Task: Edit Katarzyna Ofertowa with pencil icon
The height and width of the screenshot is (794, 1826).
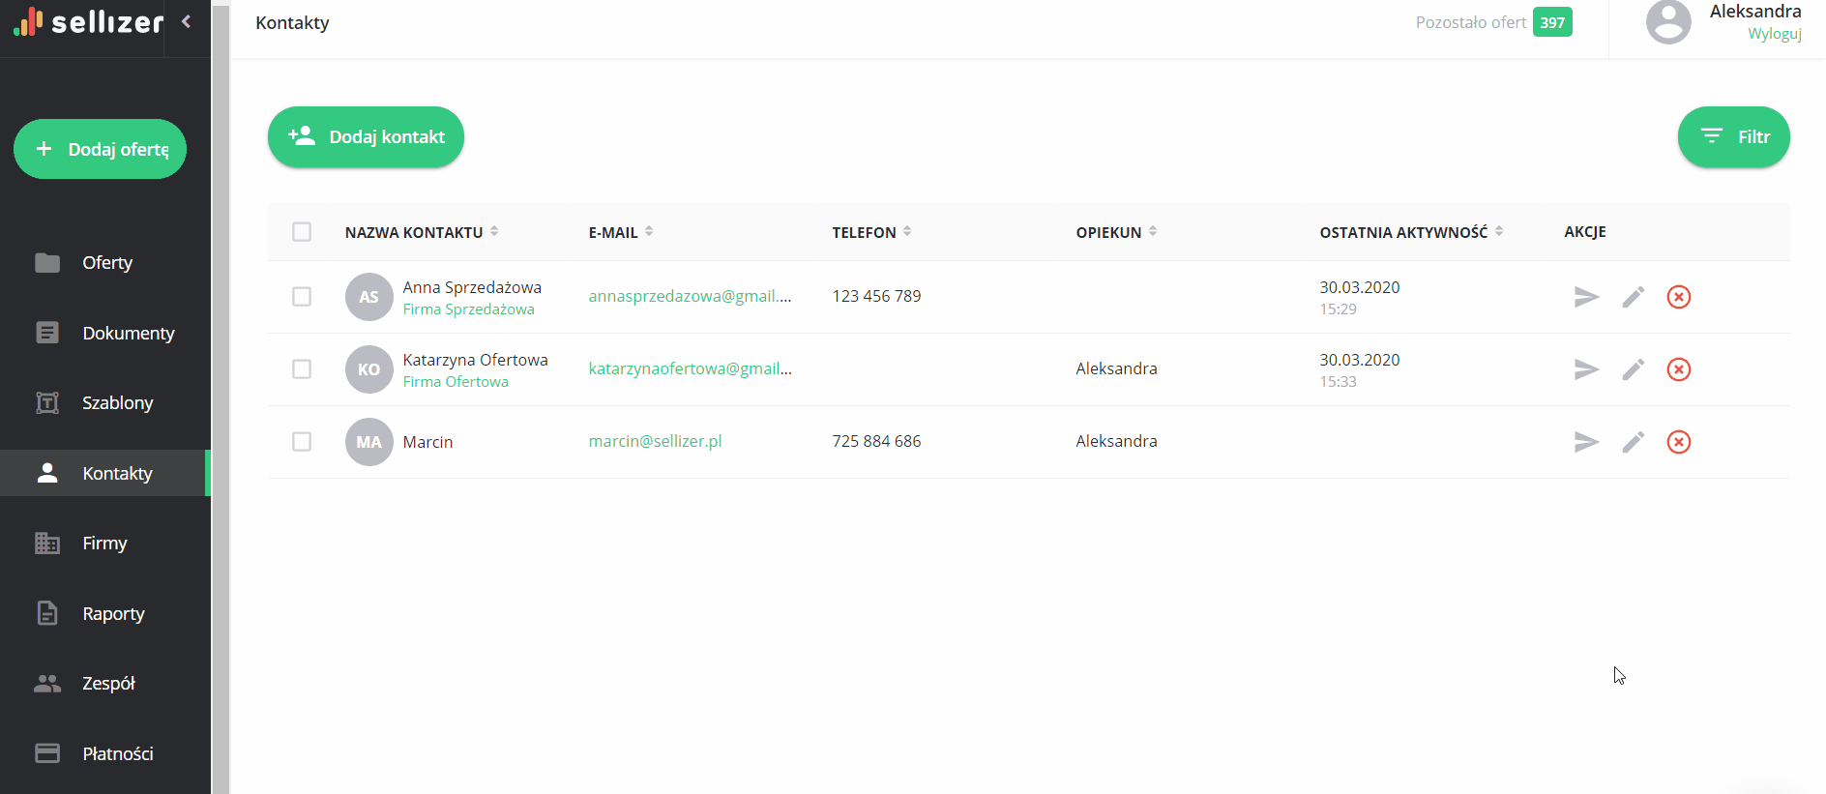Action: tap(1633, 369)
